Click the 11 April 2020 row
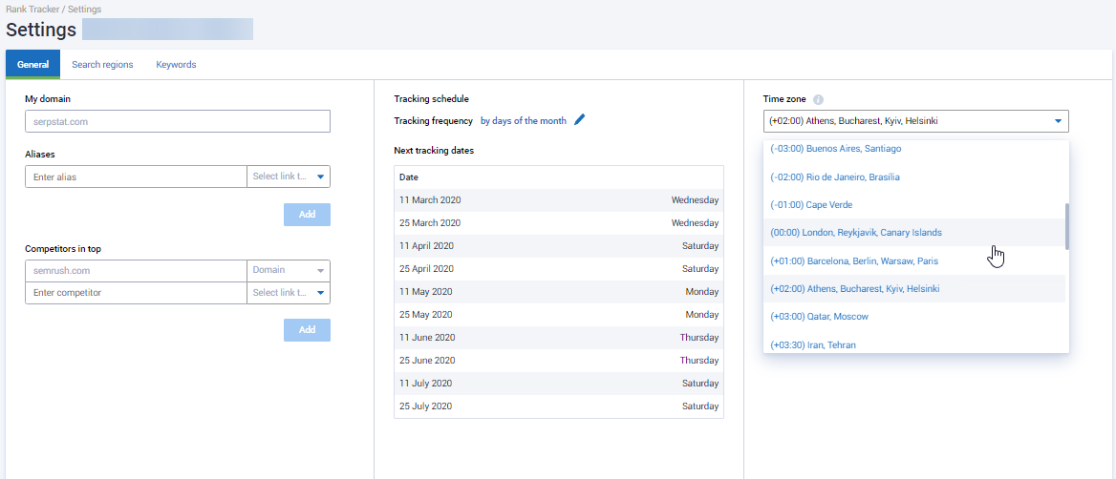 click(x=559, y=246)
